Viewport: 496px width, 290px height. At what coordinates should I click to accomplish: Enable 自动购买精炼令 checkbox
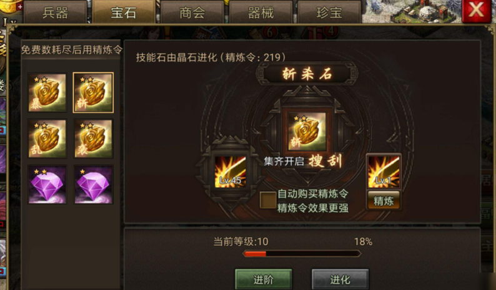click(x=267, y=201)
